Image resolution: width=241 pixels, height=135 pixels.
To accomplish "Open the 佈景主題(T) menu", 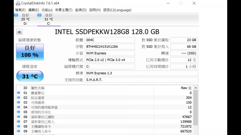I will [x=64, y=10].
